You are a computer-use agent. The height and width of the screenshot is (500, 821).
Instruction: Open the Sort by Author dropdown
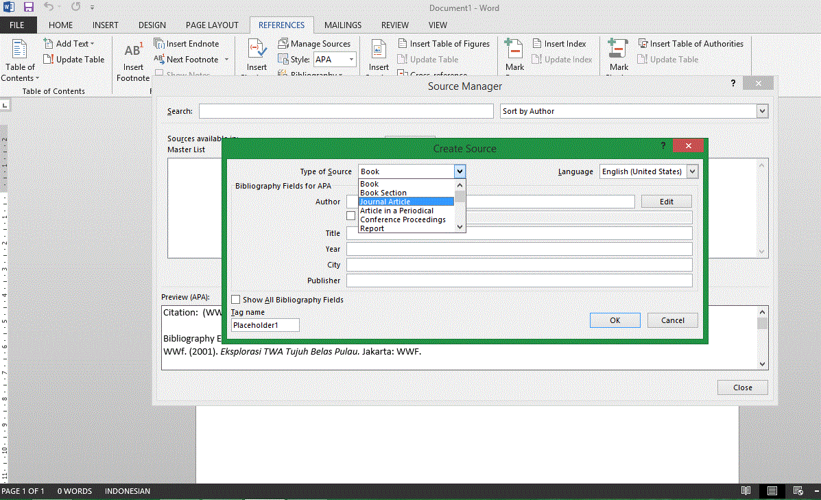tap(763, 111)
